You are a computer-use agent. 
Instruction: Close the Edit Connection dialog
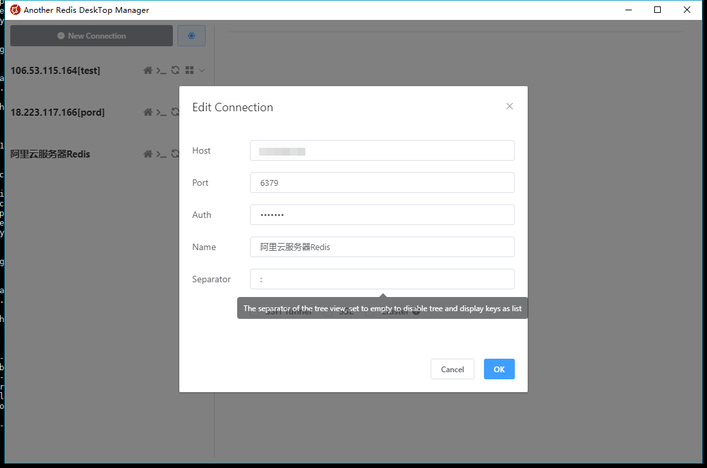(x=510, y=106)
